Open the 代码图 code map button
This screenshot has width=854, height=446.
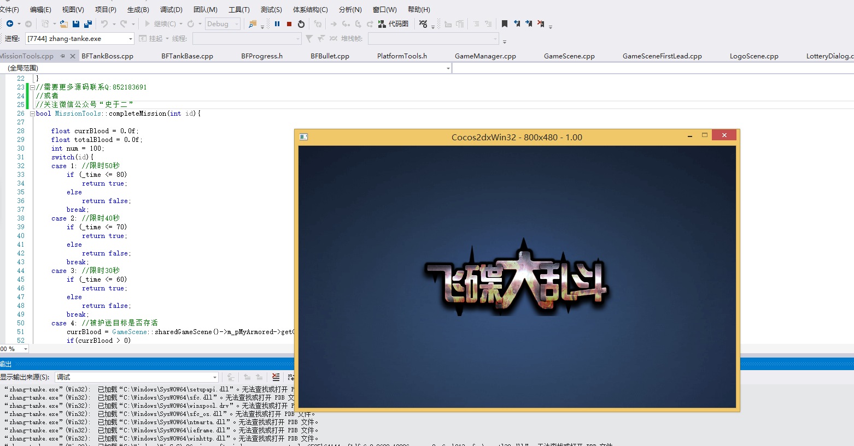tap(394, 23)
